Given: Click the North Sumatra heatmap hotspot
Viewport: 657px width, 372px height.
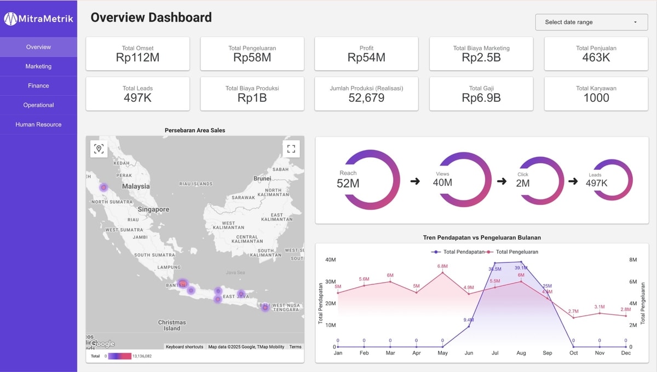Looking at the screenshot, I should pos(104,187).
